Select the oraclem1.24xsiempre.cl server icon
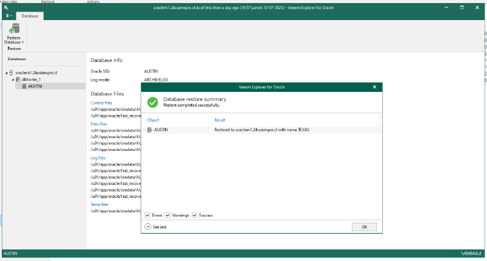 pyautogui.click(x=11, y=72)
